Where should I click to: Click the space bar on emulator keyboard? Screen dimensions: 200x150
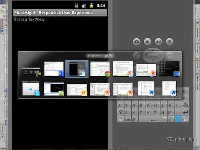[153, 119]
